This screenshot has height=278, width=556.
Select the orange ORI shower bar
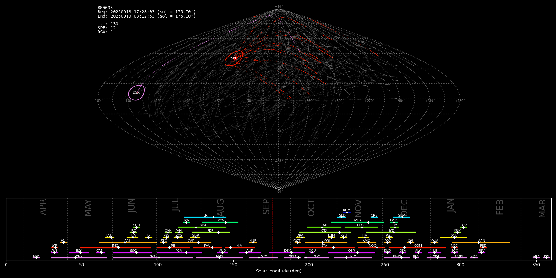pyautogui.click(x=326, y=242)
